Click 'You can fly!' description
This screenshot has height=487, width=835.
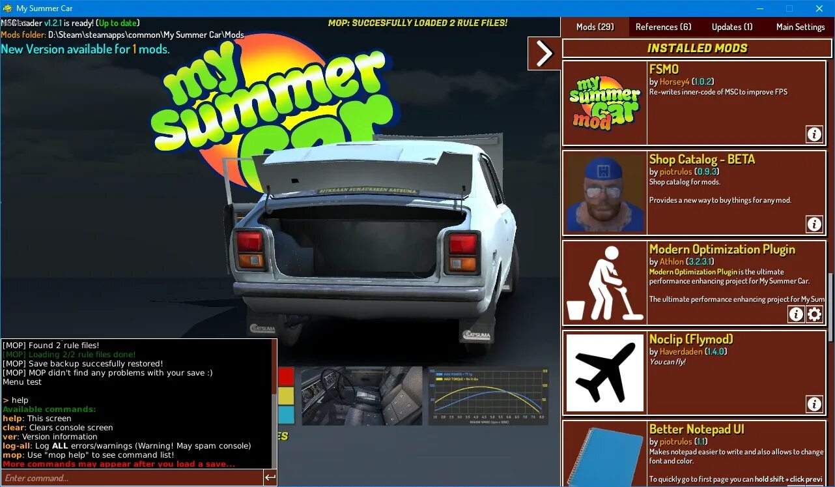coord(668,362)
